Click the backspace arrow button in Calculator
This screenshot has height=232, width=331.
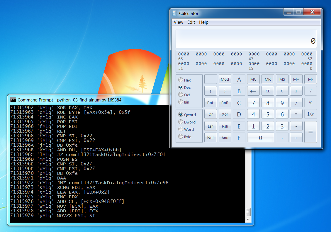point(253,91)
